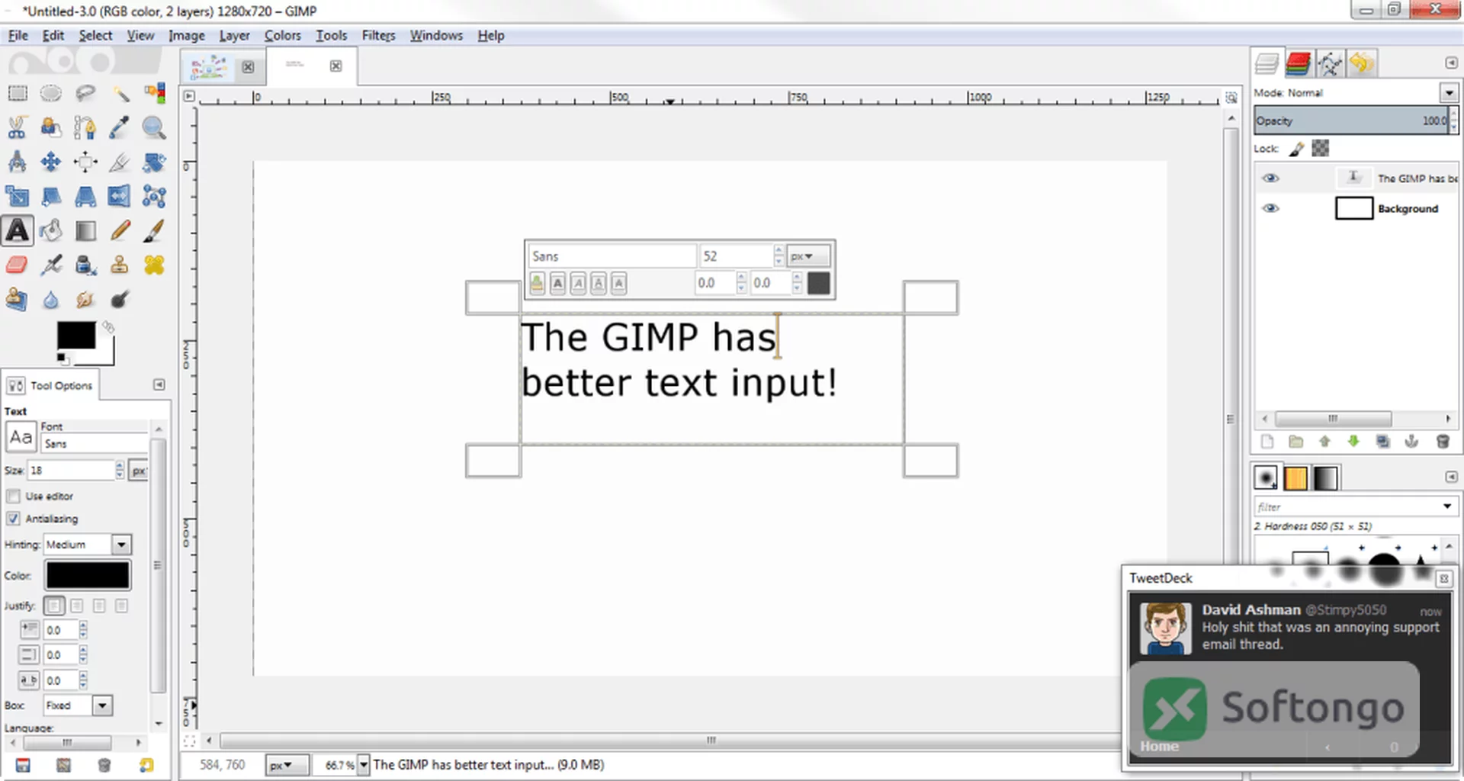Hide the text layer via eye icon

tap(1270, 178)
